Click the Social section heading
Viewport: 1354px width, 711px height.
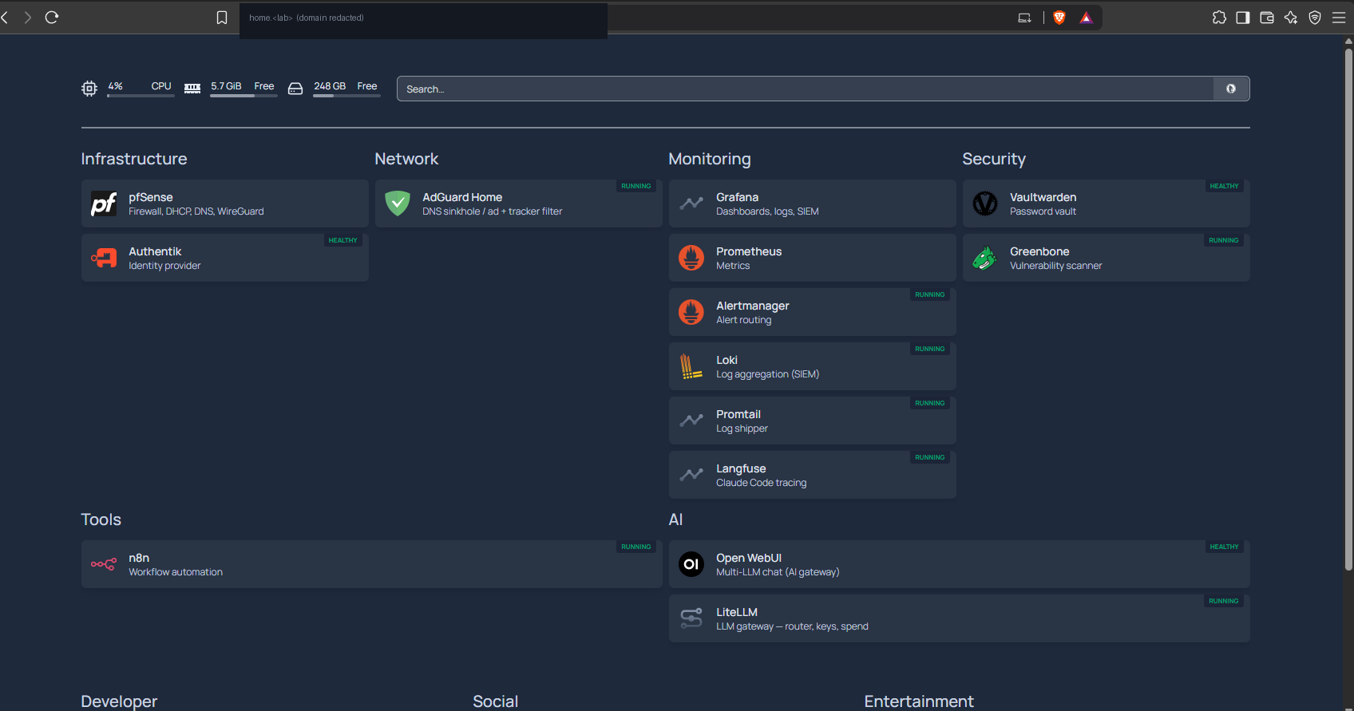point(496,701)
